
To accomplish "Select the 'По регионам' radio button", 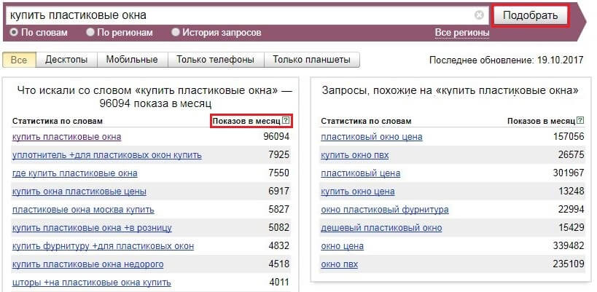I will 90,32.
